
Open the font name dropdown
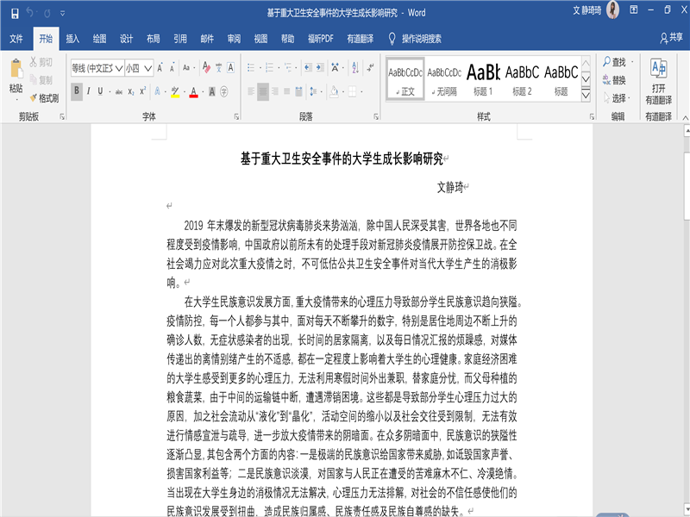tap(118, 67)
